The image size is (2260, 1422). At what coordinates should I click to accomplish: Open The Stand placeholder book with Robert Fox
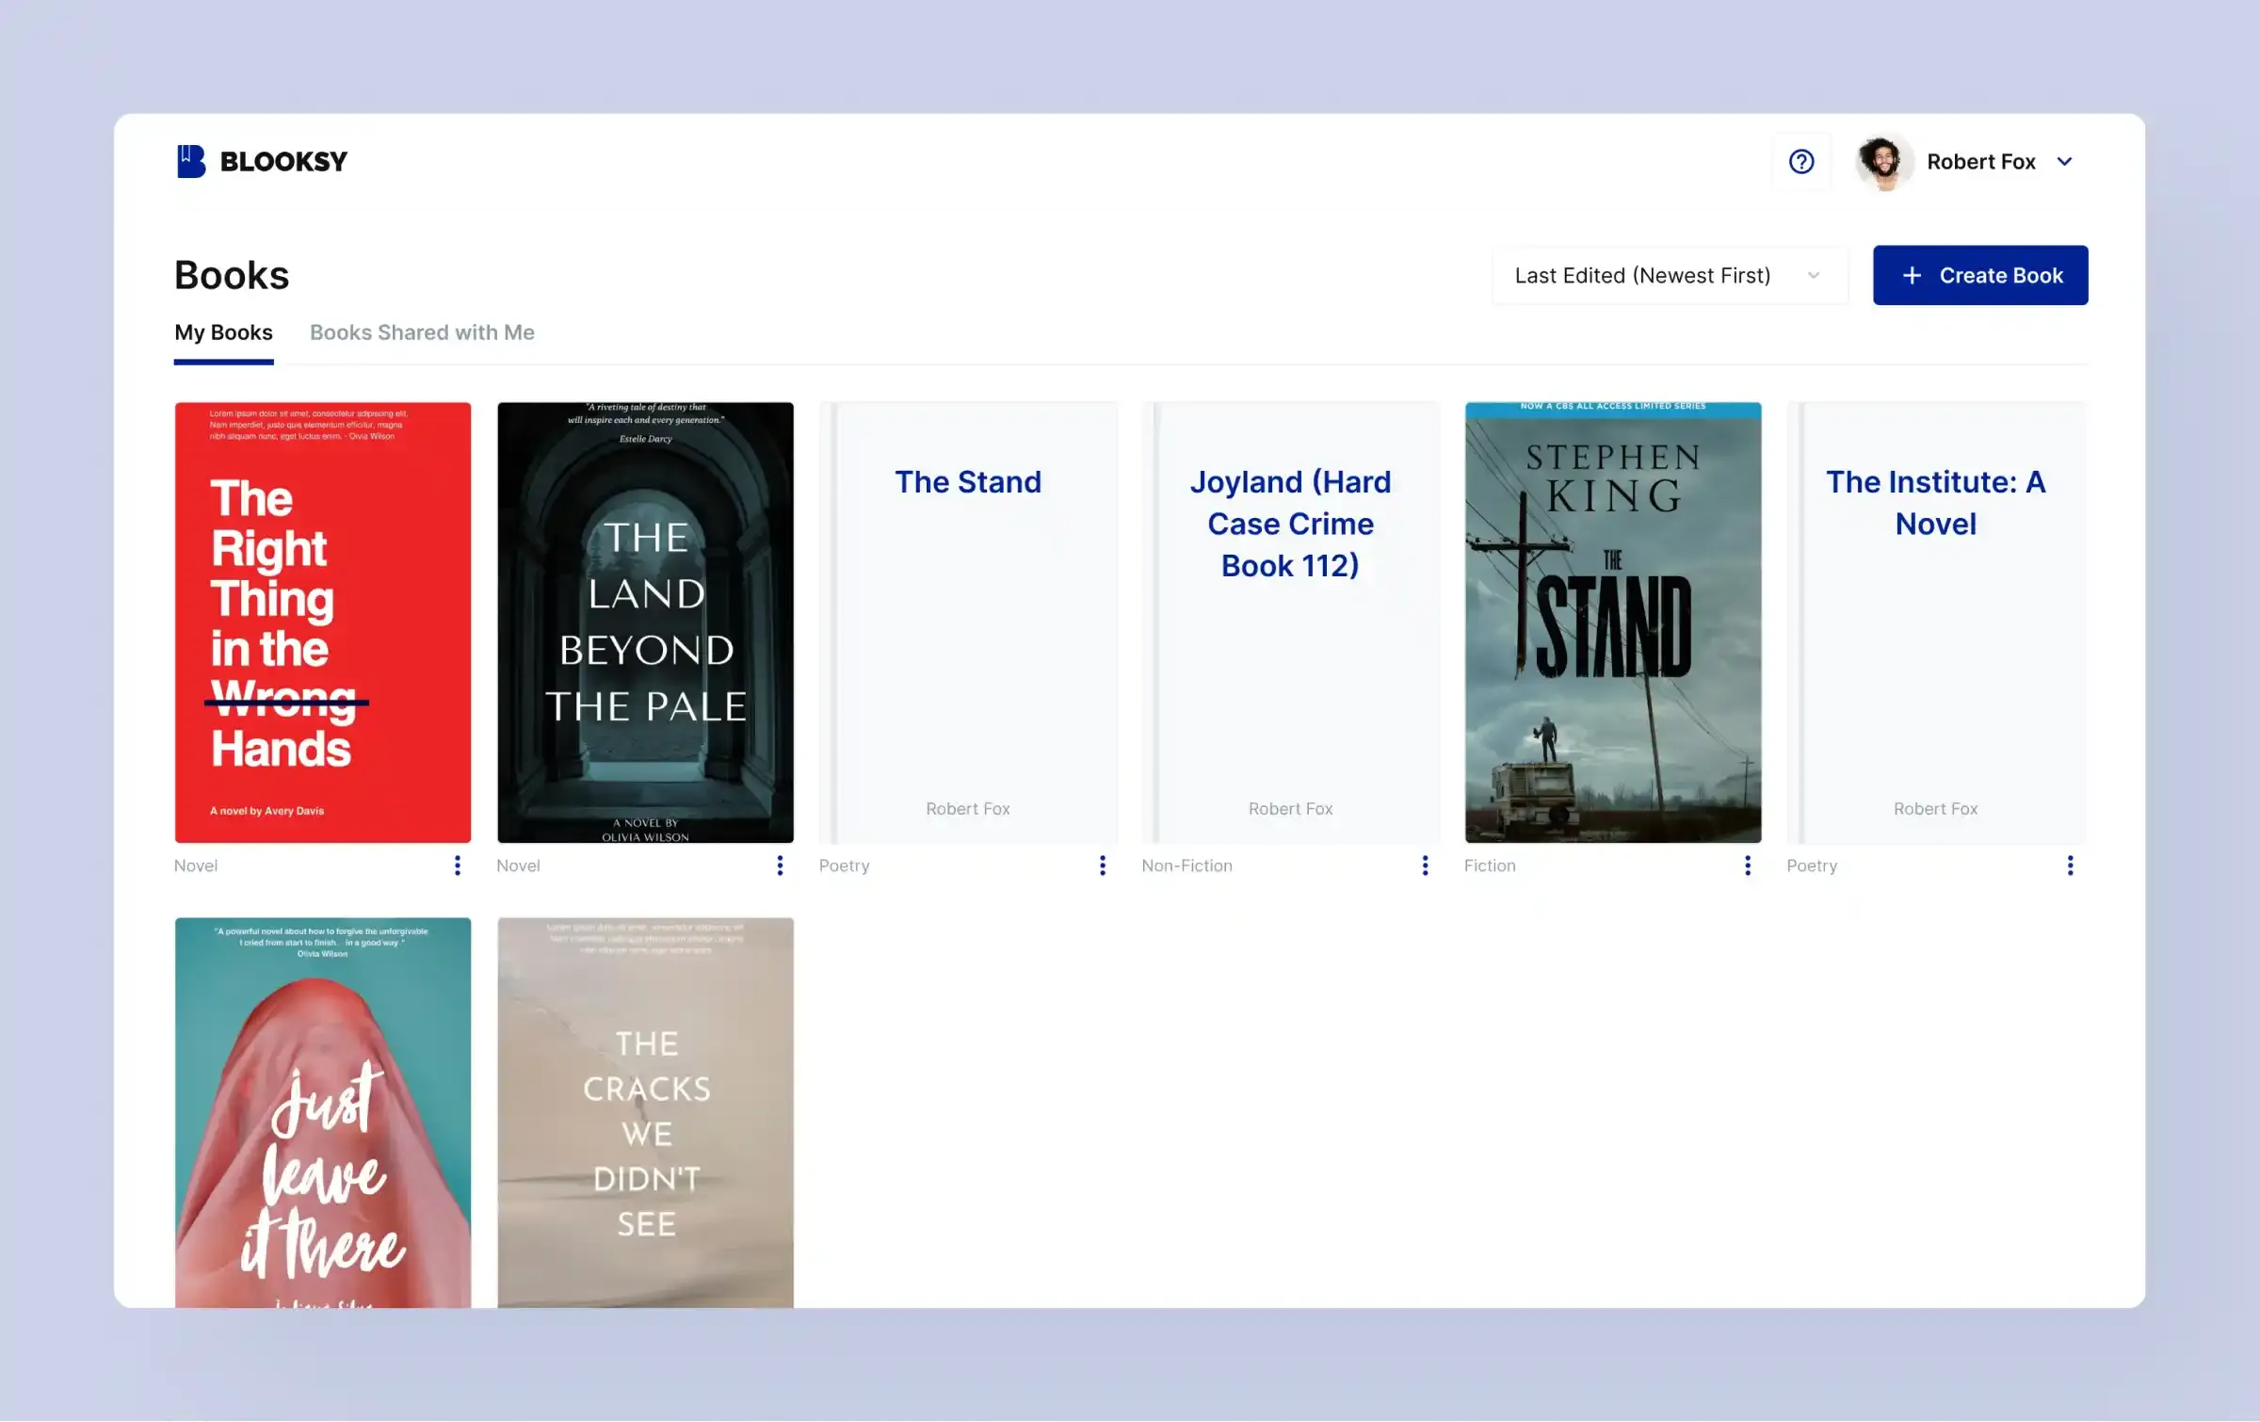pos(968,622)
